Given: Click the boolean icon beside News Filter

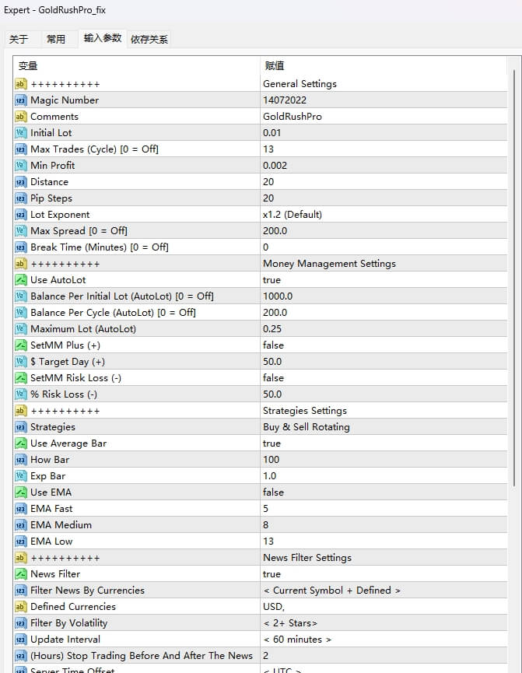Looking at the screenshot, I should coord(20,574).
